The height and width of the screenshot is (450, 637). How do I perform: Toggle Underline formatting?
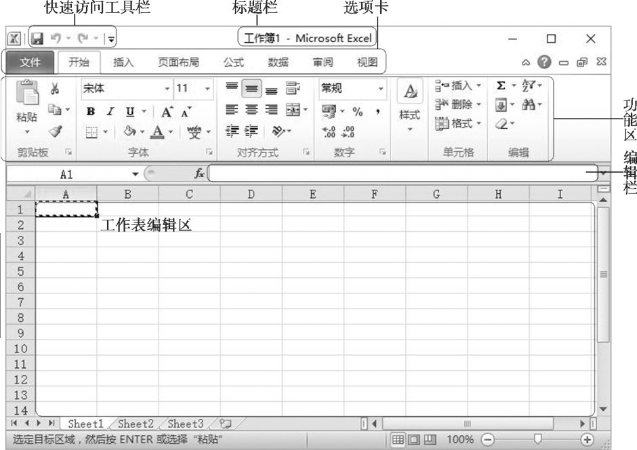(130, 111)
